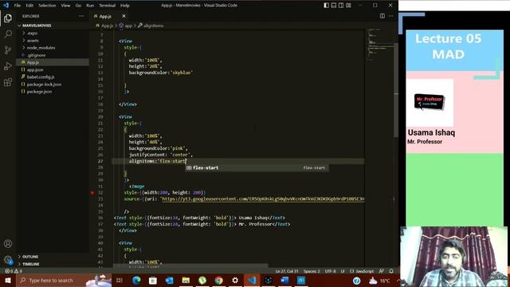This screenshot has width=510, height=287.
Task: Open the Explorer More Actions ellipsis
Action: coord(81,16)
